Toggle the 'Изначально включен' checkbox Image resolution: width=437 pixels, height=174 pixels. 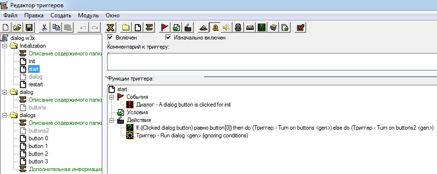(168, 37)
